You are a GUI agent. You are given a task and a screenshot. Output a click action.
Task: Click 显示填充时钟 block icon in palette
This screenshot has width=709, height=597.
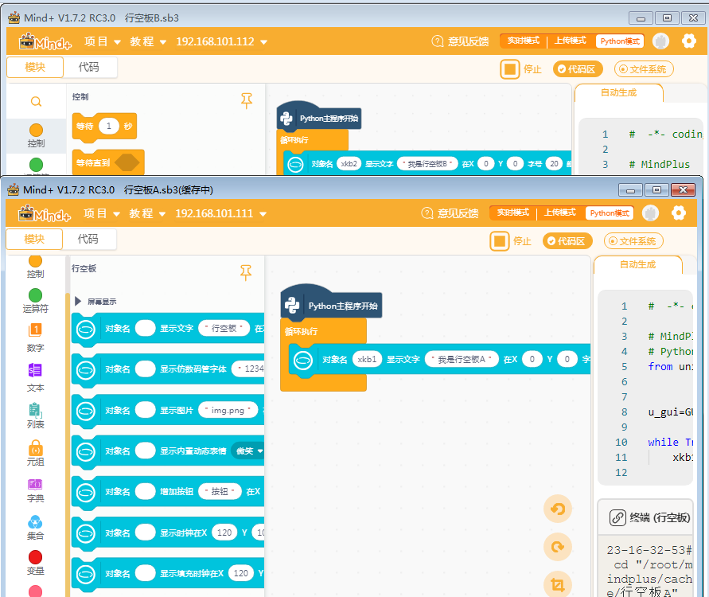click(x=86, y=574)
